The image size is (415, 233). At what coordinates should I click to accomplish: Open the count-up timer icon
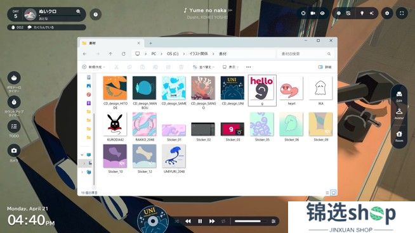point(14,102)
